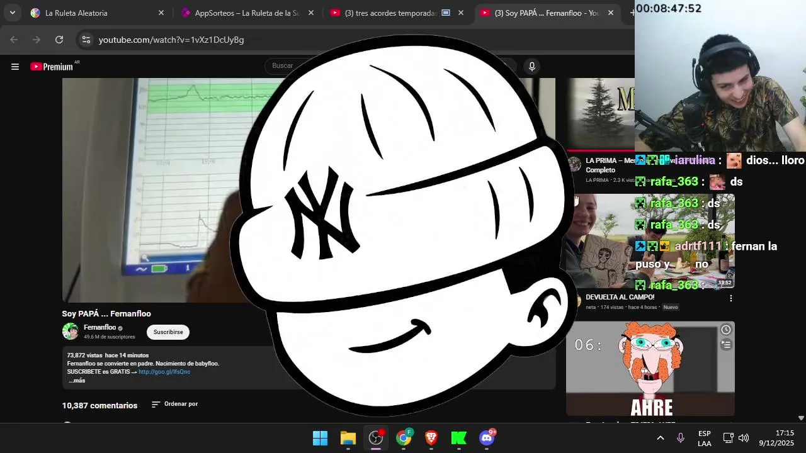Open Brave browser from the taskbar
This screenshot has width=806, height=453.
tap(431, 438)
